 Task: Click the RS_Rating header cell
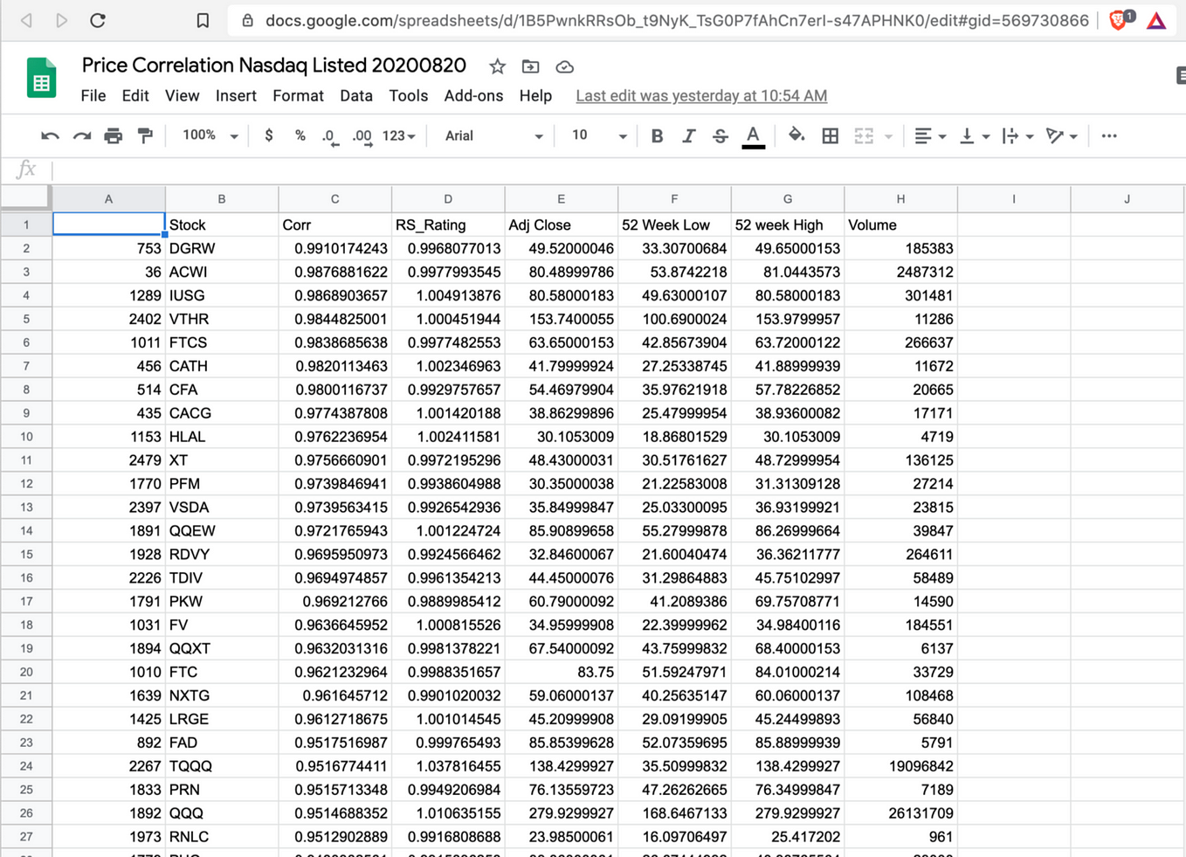448,225
